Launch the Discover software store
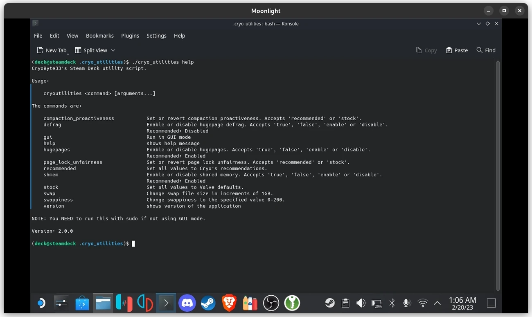The image size is (532, 317). tap(82, 303)
